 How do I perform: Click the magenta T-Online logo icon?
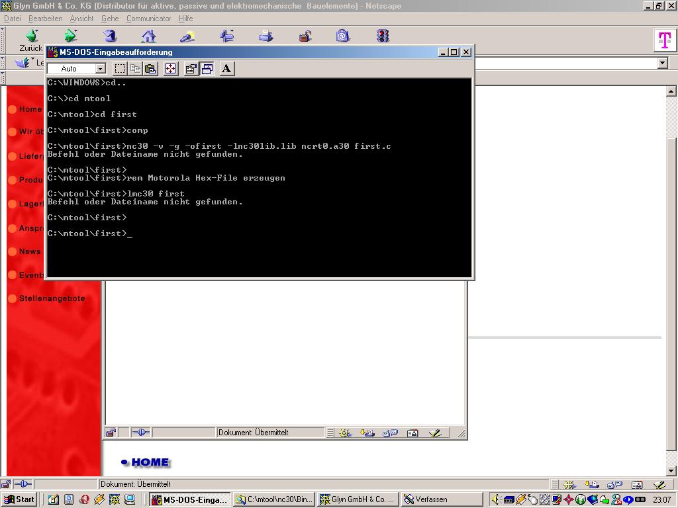tap(665, 40)
